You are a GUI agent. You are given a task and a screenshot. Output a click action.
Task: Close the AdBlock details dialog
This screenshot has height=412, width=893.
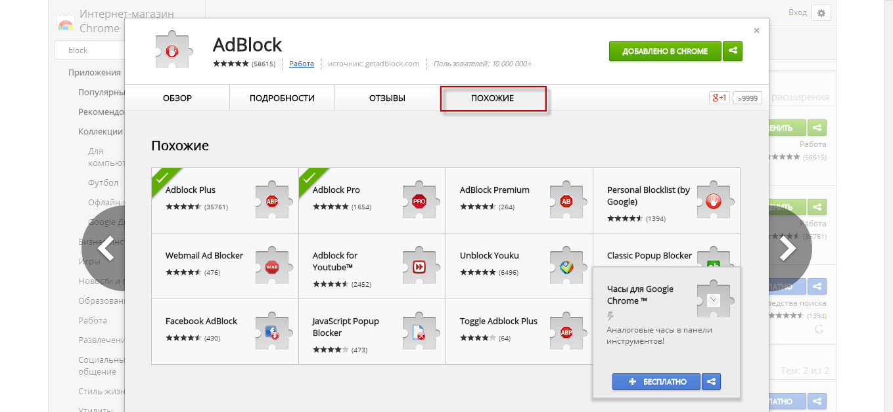[756, 30]
